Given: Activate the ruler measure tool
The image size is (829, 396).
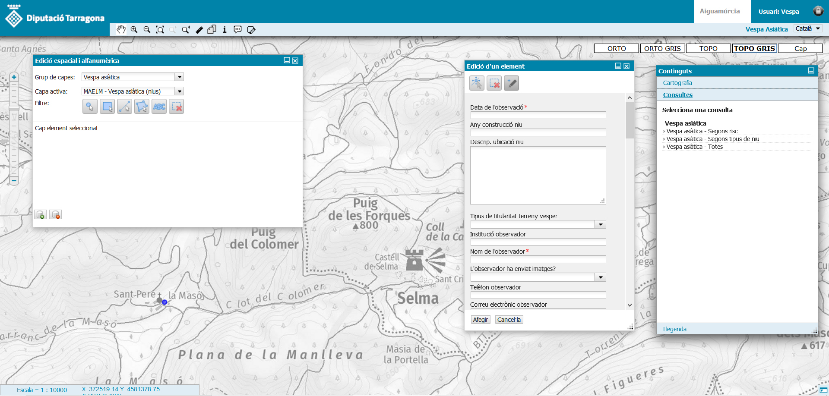Looking at the screenshot, I should pos(199,30).
